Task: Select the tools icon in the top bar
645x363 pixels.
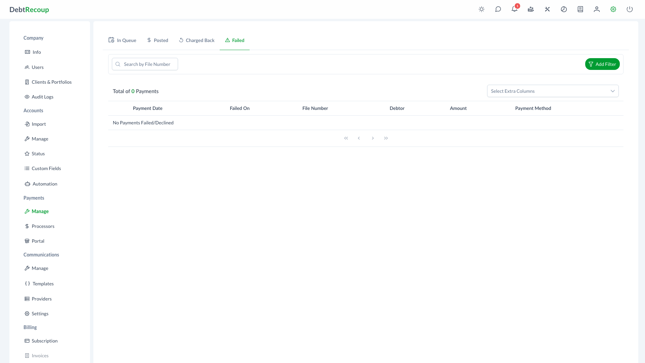Action: (547, 9)
